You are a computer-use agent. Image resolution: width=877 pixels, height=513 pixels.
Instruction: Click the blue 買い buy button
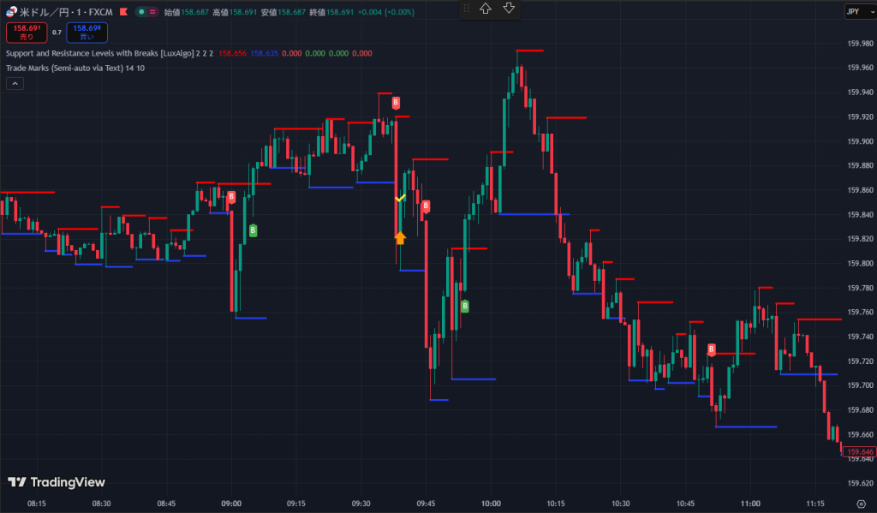pos(87,33)
